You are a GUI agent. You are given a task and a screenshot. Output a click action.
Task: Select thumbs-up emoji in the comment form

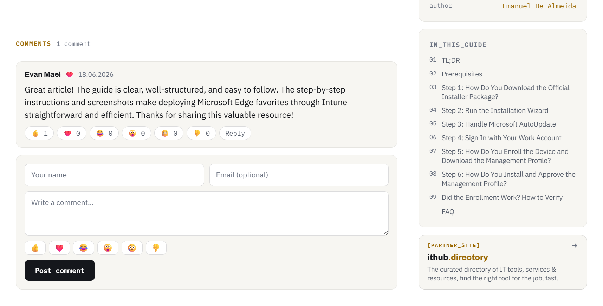(x=35, y=248)
